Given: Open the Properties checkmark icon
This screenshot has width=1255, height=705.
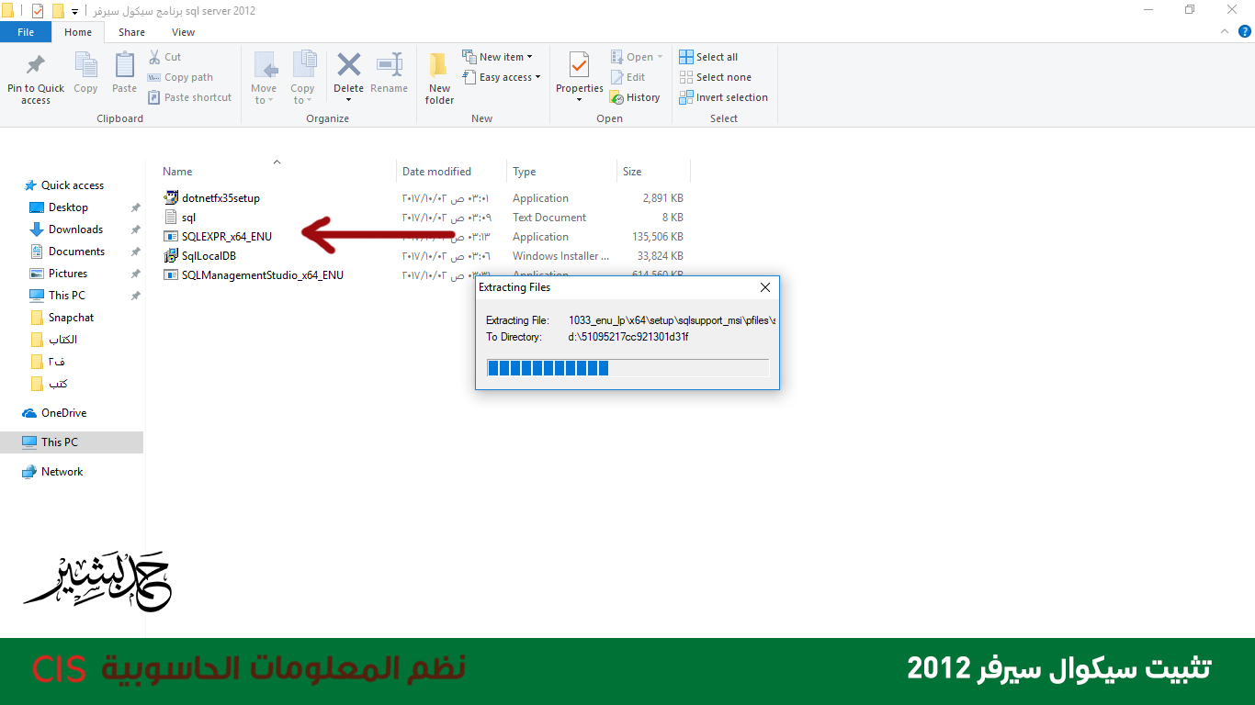Looking at the screenshot, I should click(x=580, y=65).
